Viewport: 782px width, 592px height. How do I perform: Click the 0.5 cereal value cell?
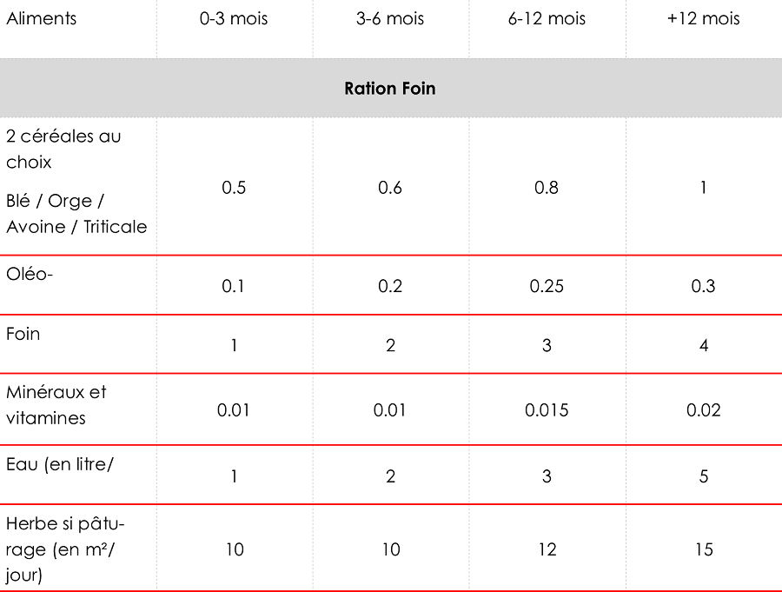[x=234, y=188]
